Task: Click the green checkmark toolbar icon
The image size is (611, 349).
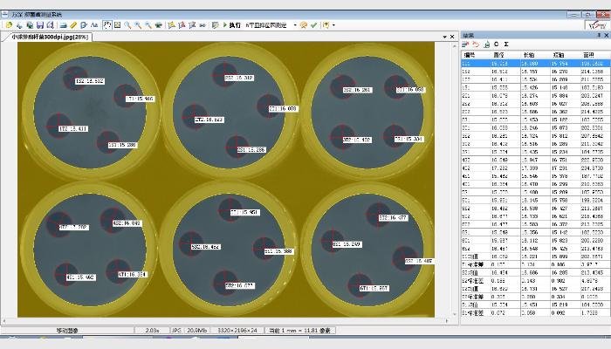Action: click(x=314, y=25)
